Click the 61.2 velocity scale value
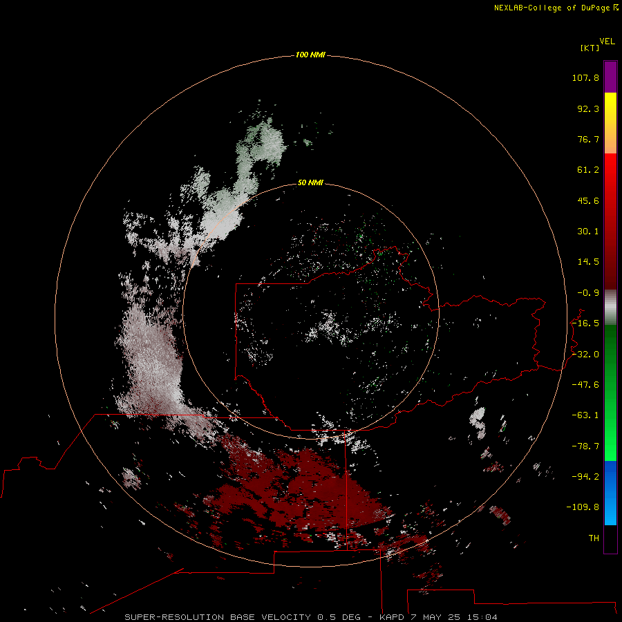 click(x=588, y=170)
